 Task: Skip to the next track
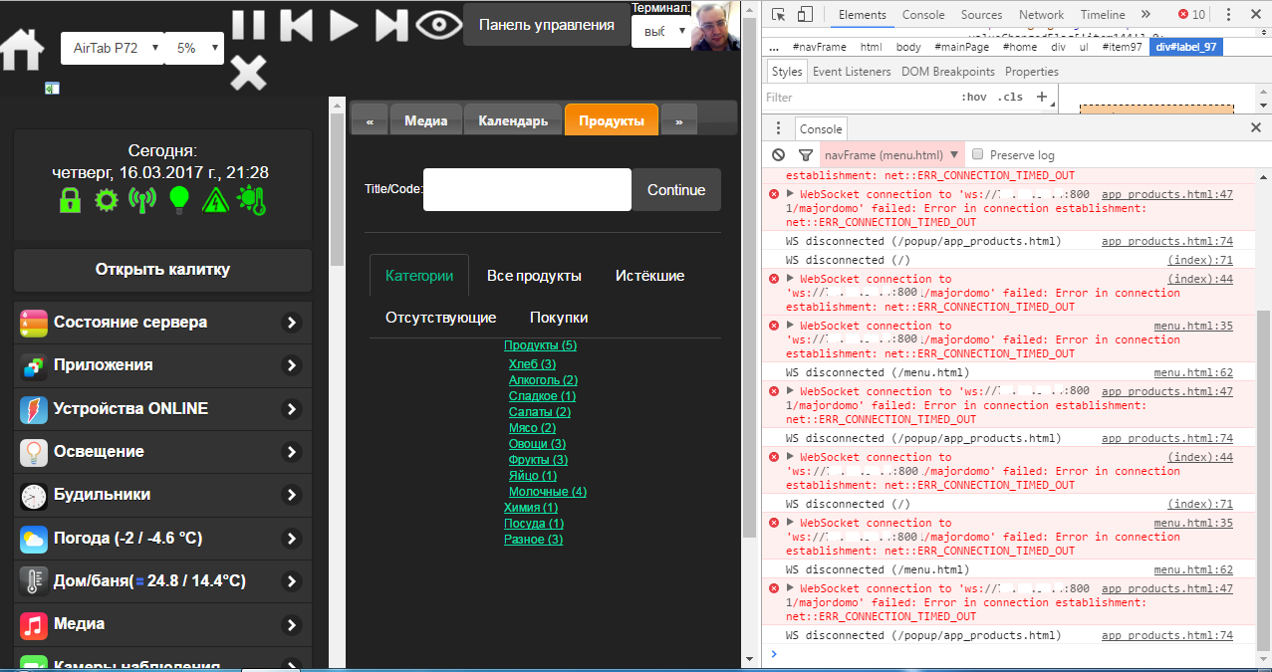(x=391, y=25)
